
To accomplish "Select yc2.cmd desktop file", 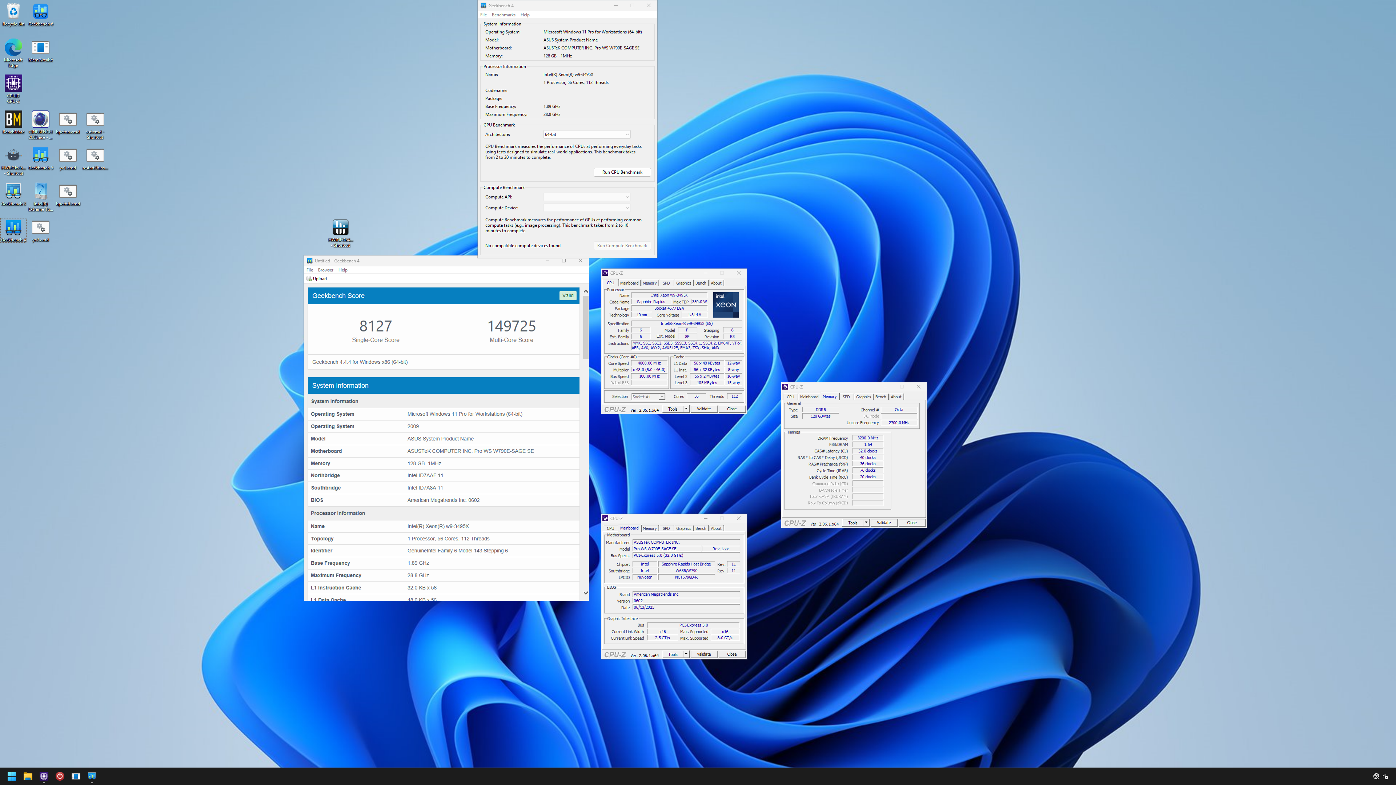I will click(x=41, y=231).
